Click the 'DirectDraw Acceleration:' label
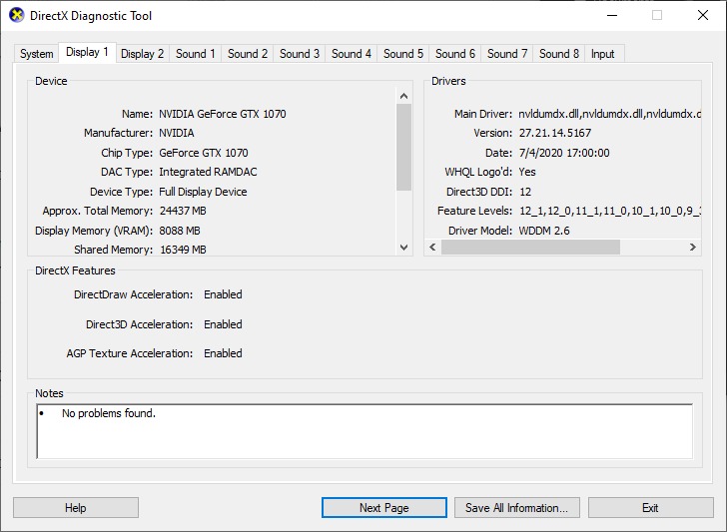The image size is (727, 532). (x=133, y=294)
